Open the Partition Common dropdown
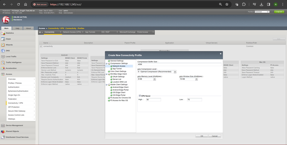 262,12
